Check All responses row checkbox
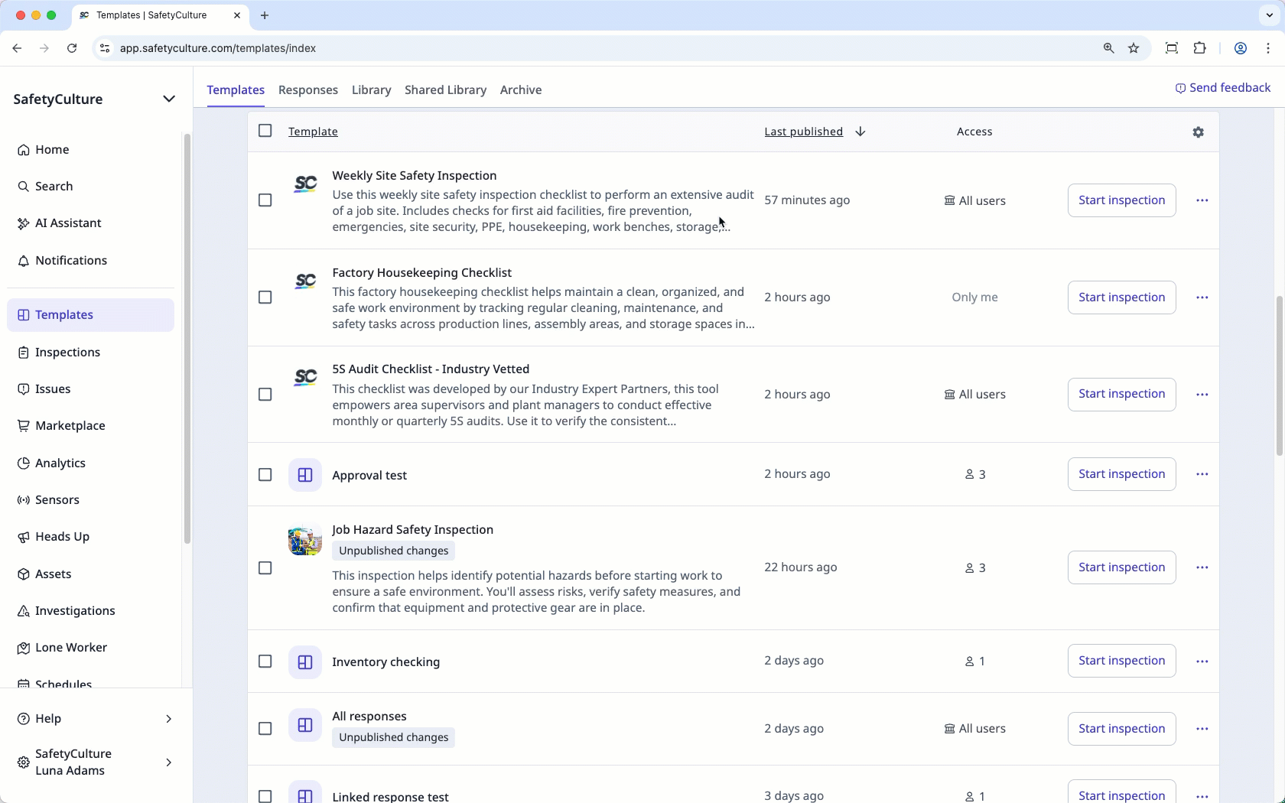The width and height of the screenshot is (1285, 803). point(265,729)
